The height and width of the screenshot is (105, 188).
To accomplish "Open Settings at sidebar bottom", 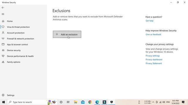I will point(11,95).
